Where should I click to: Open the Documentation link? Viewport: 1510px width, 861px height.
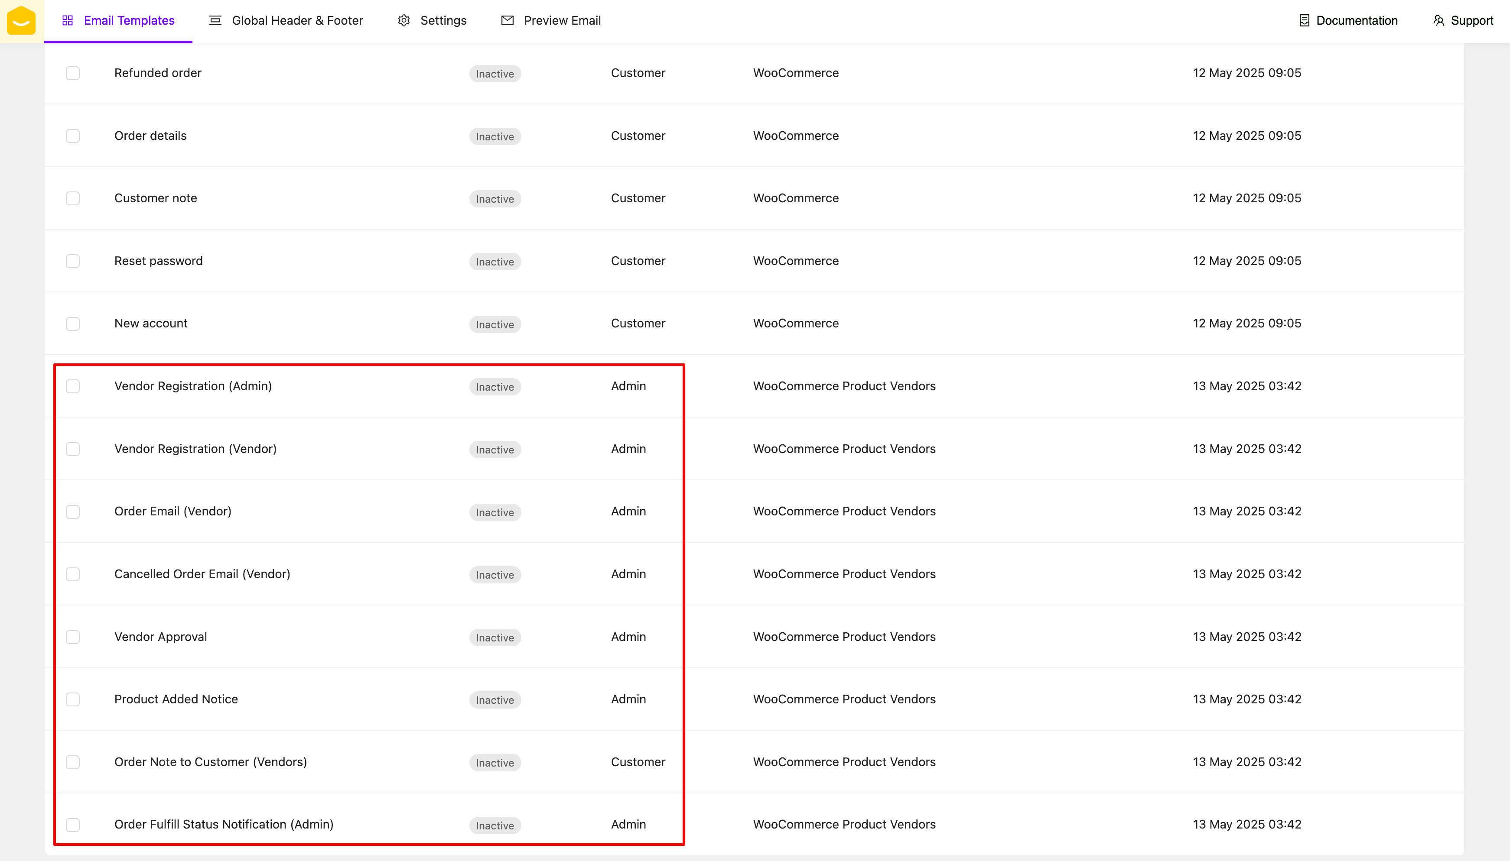click(1356, 21)
